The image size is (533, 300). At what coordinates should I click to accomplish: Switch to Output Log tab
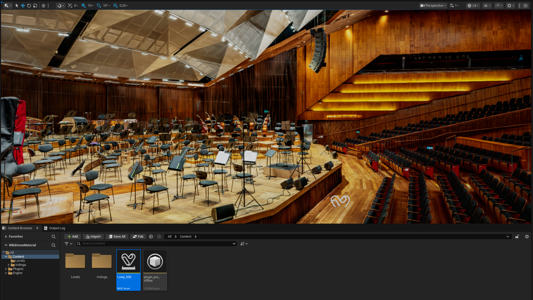click(x=55, y=228)
